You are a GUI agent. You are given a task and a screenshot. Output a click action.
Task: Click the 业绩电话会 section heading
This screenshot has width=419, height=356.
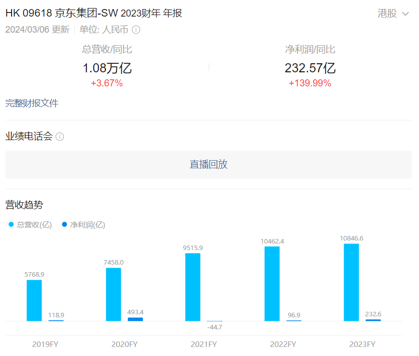pyautogui.click(x=29, y=137)
